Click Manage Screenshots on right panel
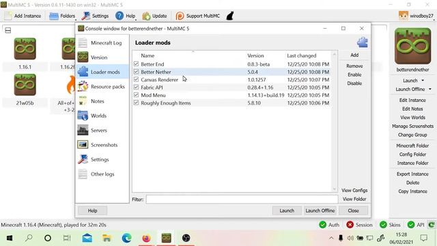 click(x=412, y=126)
